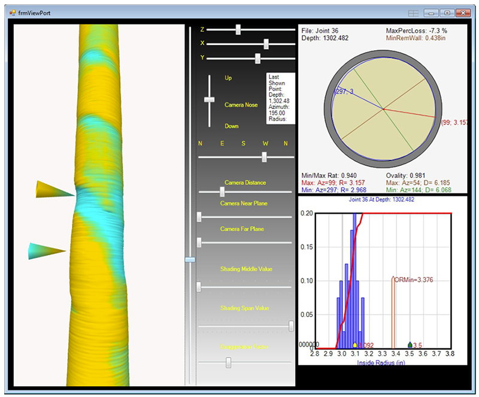Click the Camera Nose vertical slider handle

(209, 99)
